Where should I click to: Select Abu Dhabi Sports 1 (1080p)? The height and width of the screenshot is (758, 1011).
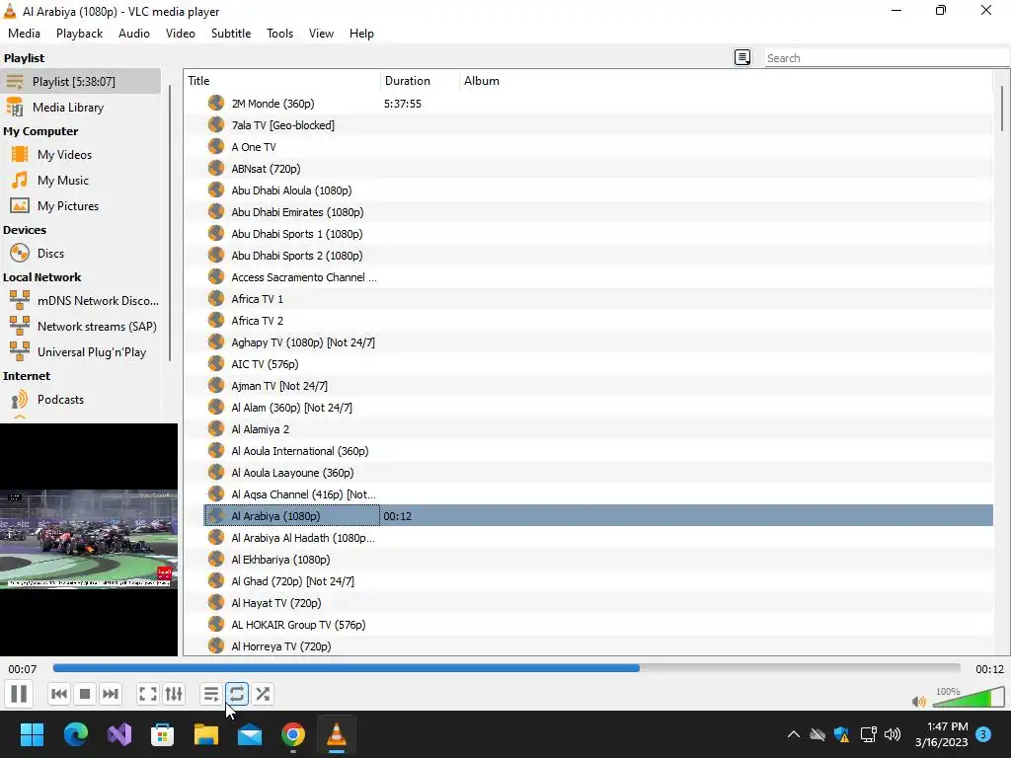tap(598, 234)
